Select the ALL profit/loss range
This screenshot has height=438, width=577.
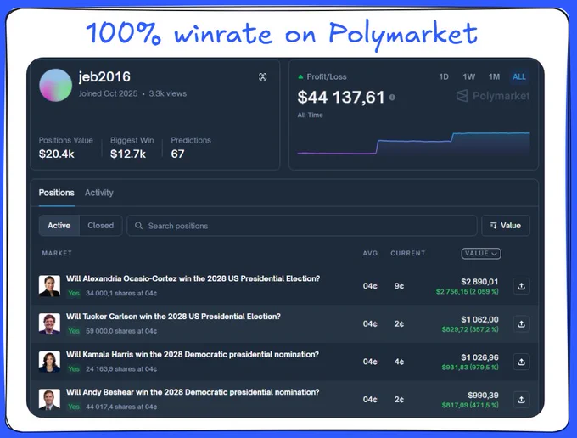(519, 76)
